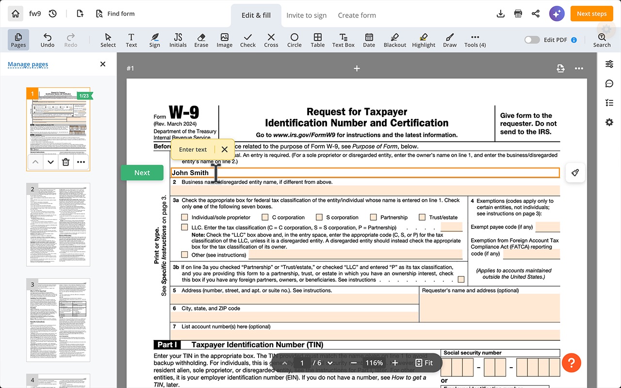Insert a Table

[318, 40]
